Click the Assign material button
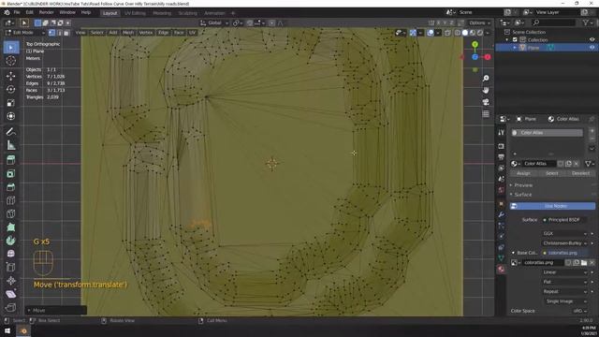599x337 pixels. pos(523,173)
